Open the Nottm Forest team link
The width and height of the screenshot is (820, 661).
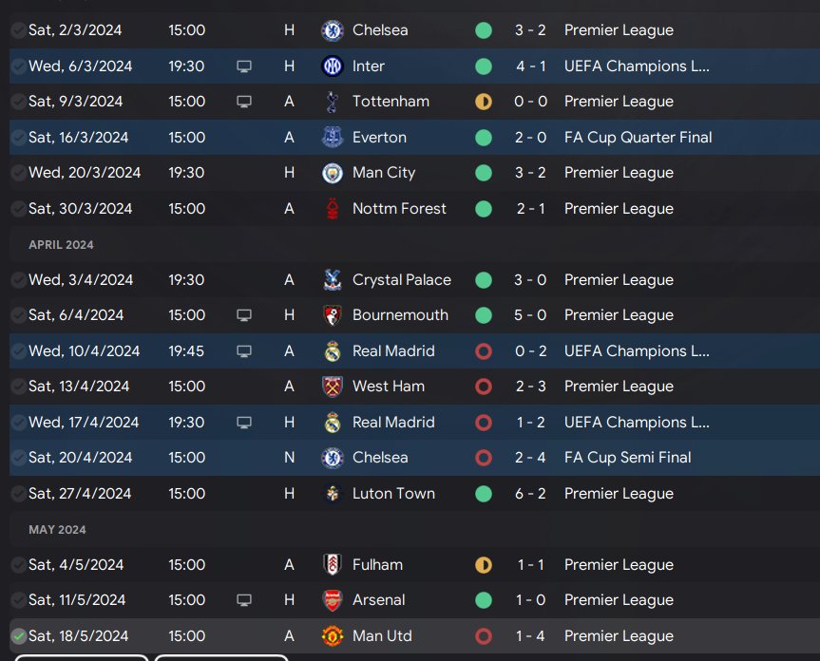coord(399,209)
